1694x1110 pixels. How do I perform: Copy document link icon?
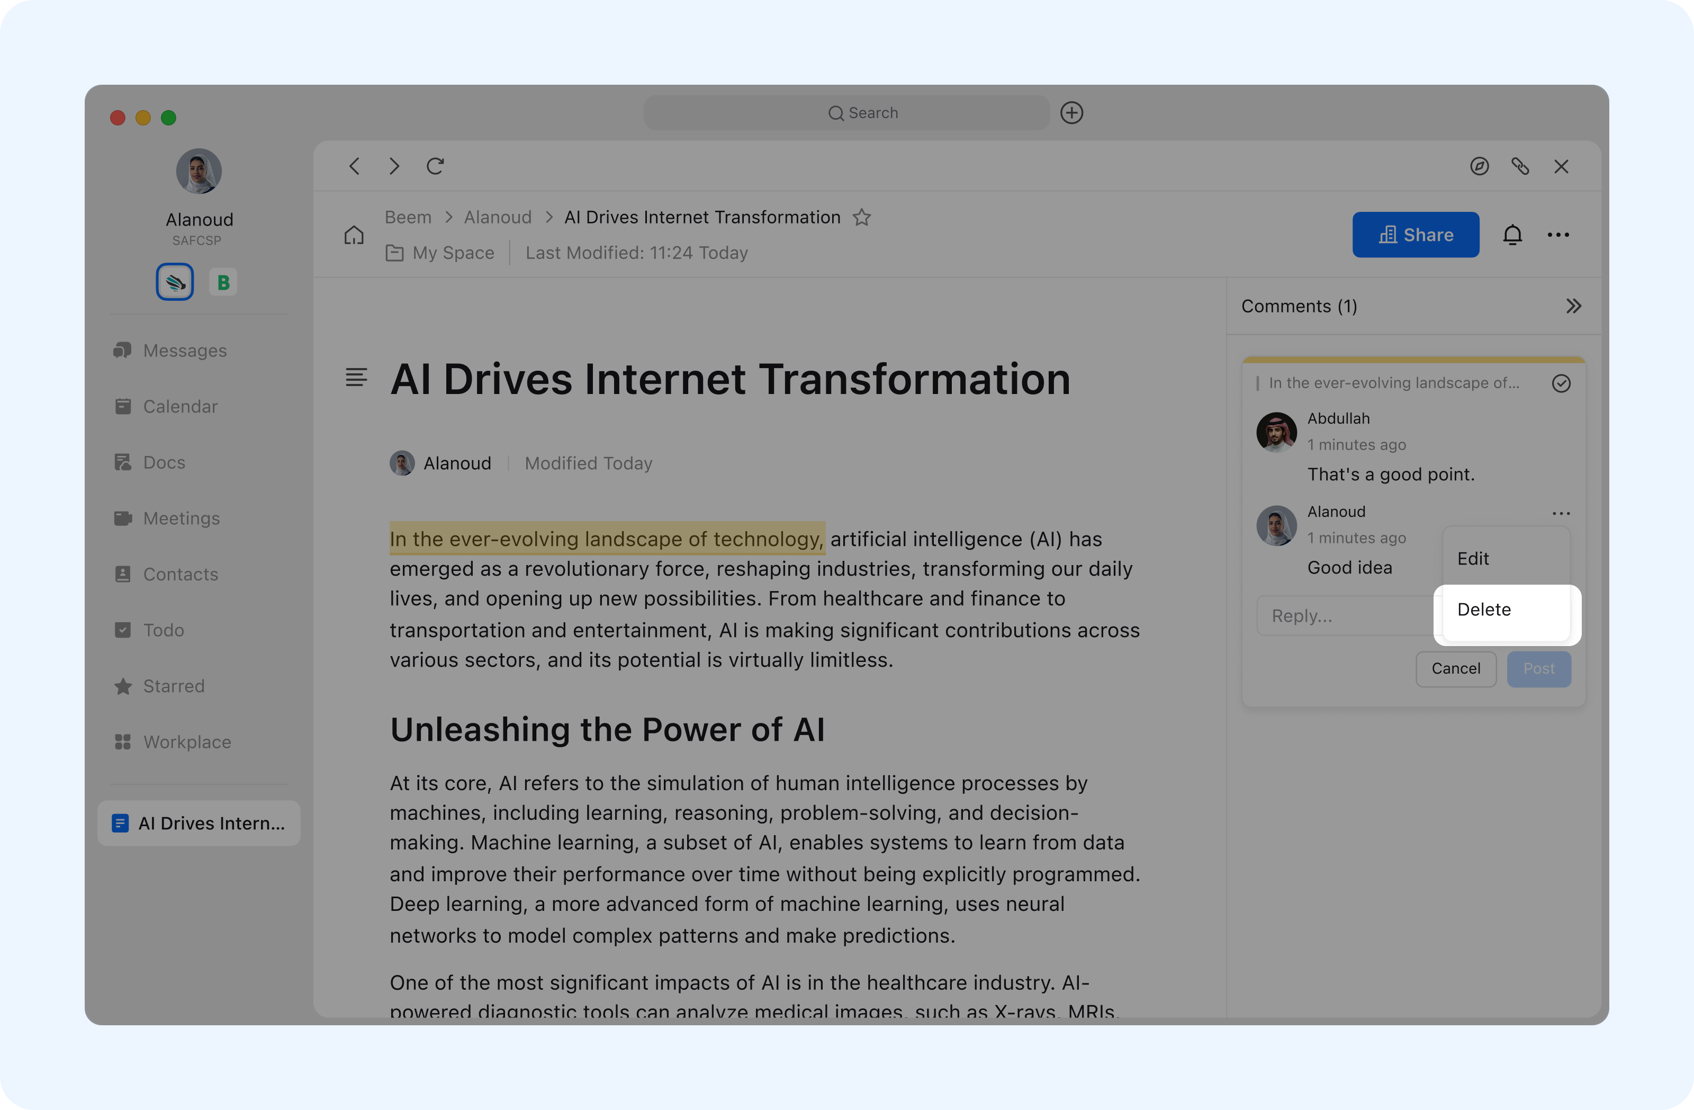click(x=1520, y=167)
